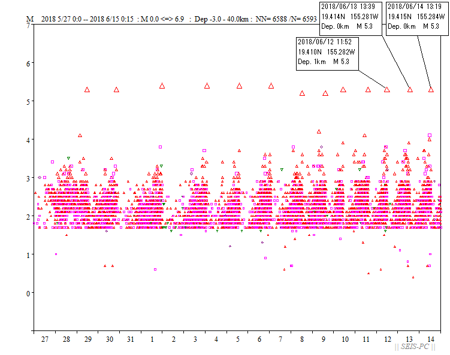The height and width of the screenshot is (355, 450).
Task: Click the y-axis label '1'
Action: [28, 255]
